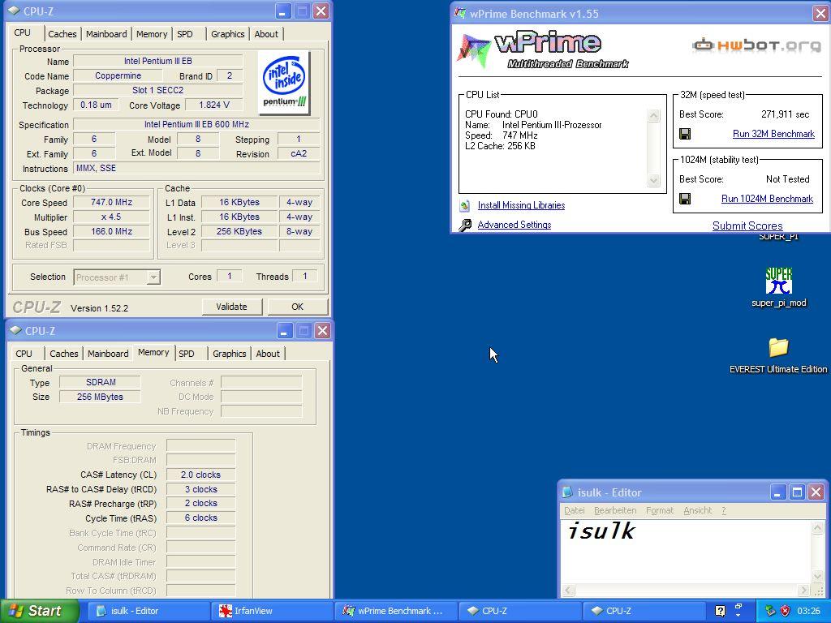Image resolution: width=831 pixels, height=623 pixels.
Task: Switch to CPU tab in bottom CPU-Z window
Action: pos(24,354)
